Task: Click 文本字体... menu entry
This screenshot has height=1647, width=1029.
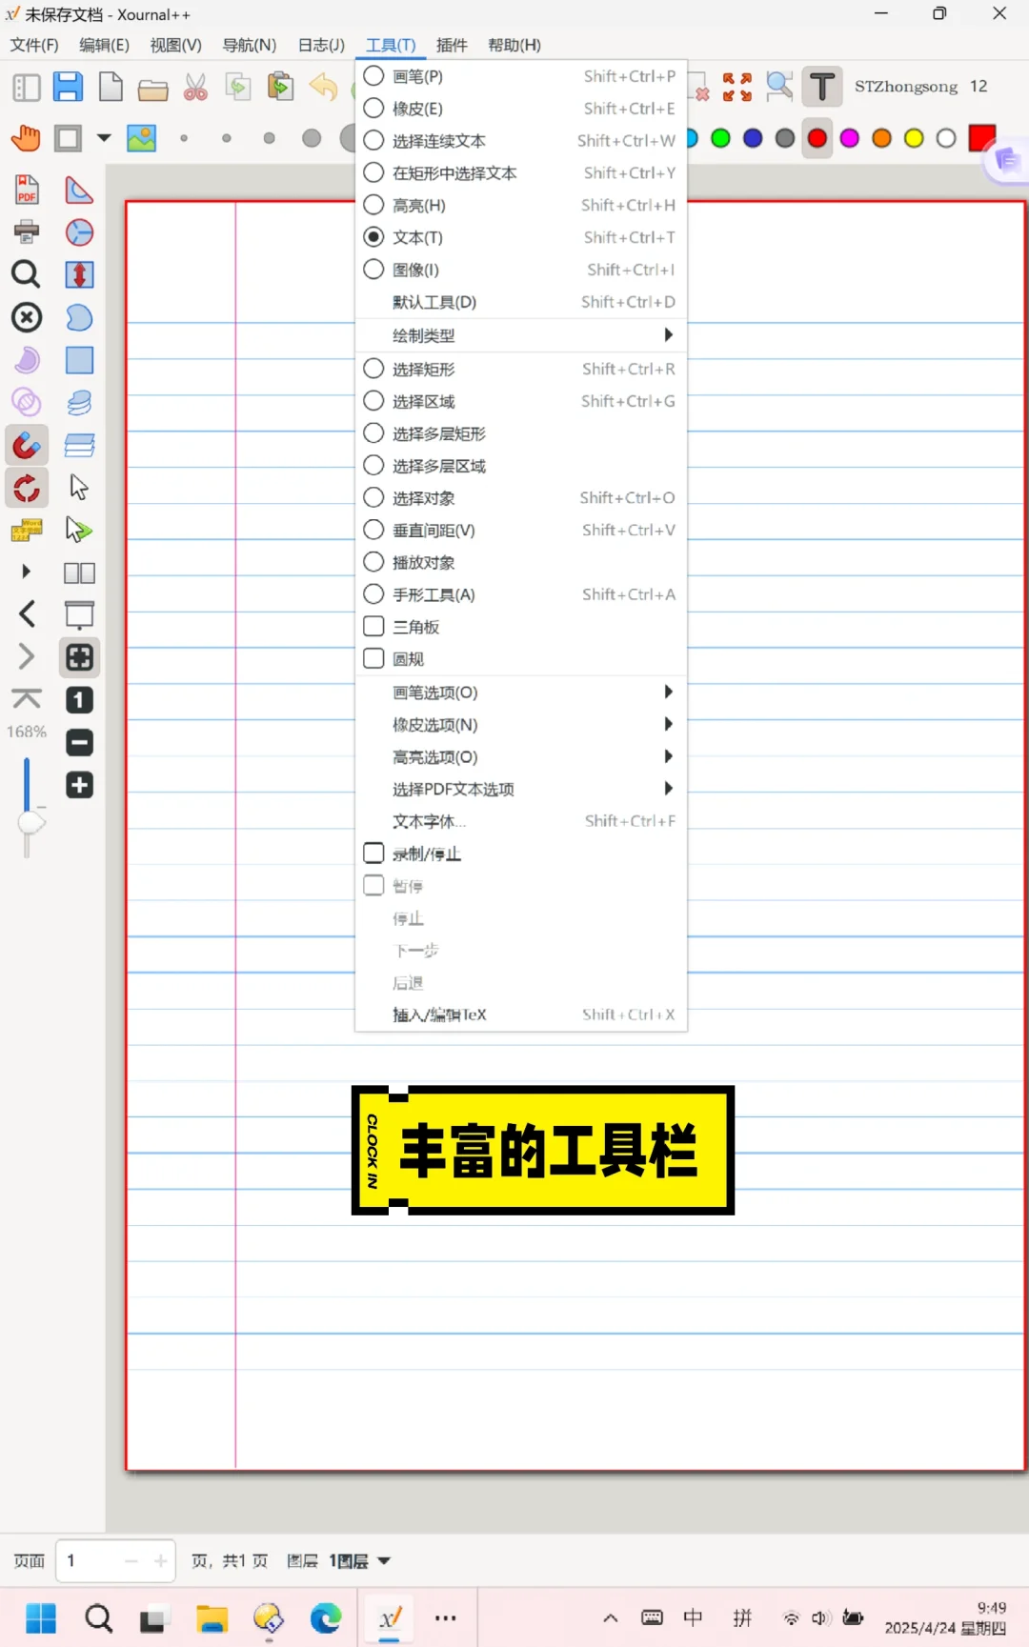Action: (x=520, y=821)
